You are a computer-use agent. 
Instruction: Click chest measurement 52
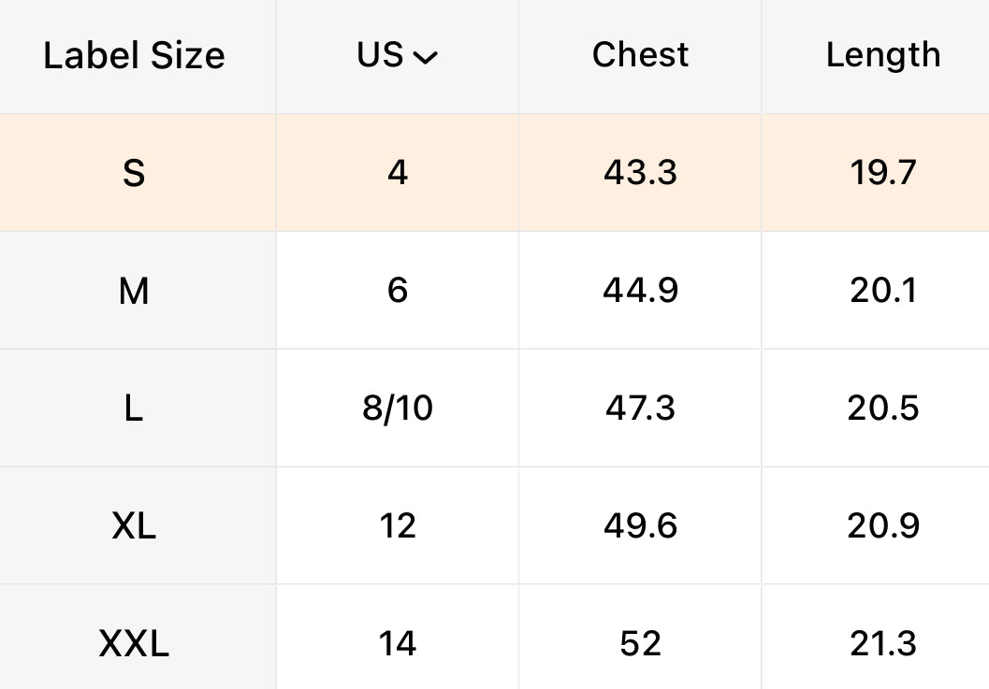640,643
